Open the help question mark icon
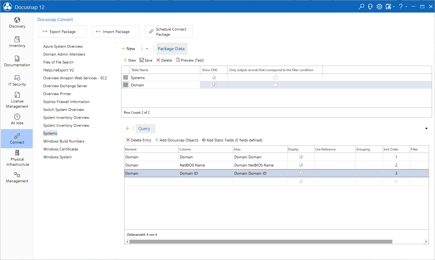 [x=401, y=7]
